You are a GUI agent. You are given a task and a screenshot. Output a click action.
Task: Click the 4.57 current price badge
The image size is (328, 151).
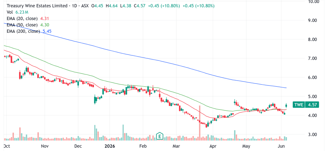point(312,104)
